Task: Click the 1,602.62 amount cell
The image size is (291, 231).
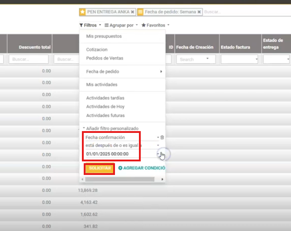Action: tap(89, 214)
